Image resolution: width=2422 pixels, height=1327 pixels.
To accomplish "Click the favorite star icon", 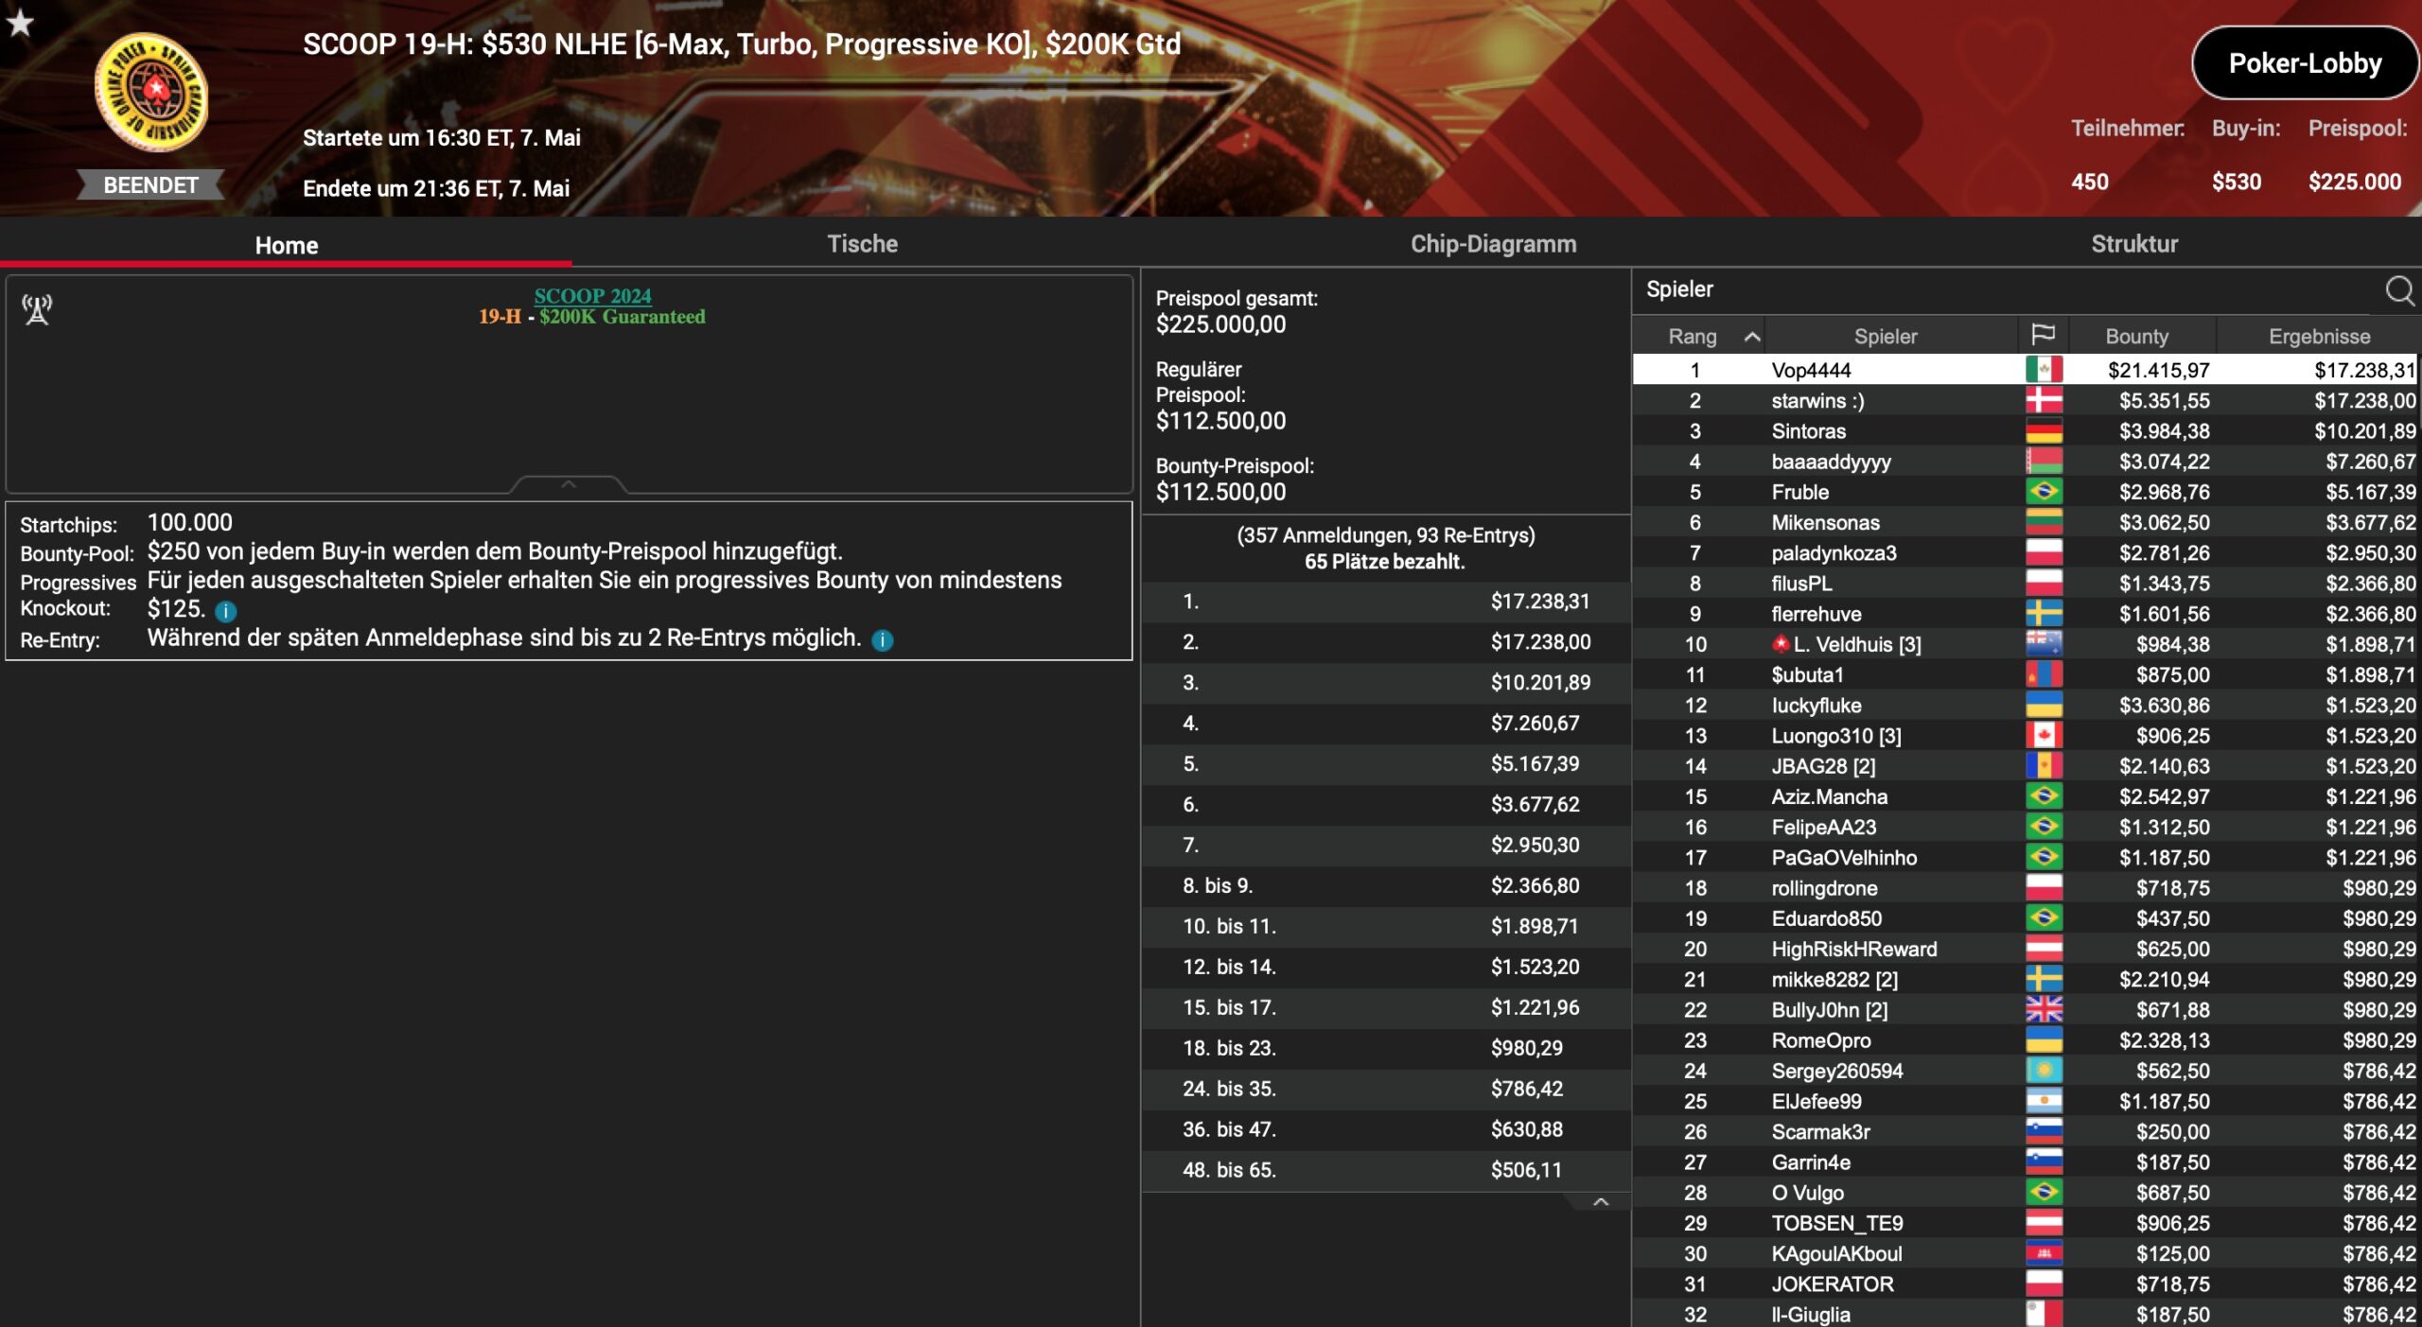I will click(20, 22).
